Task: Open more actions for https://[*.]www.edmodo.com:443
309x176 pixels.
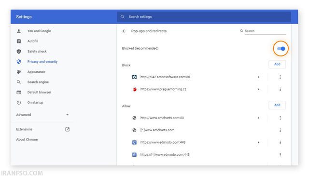Action: click(x=280, y=154)
